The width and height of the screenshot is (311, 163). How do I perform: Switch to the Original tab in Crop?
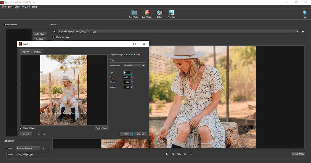[x=38, y=52]
